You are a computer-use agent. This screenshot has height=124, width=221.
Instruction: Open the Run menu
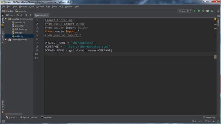48,7
